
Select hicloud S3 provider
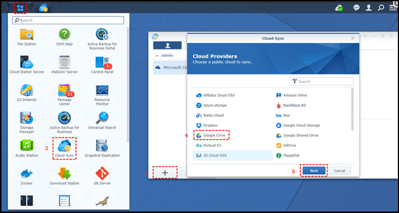tap(209, 146)
